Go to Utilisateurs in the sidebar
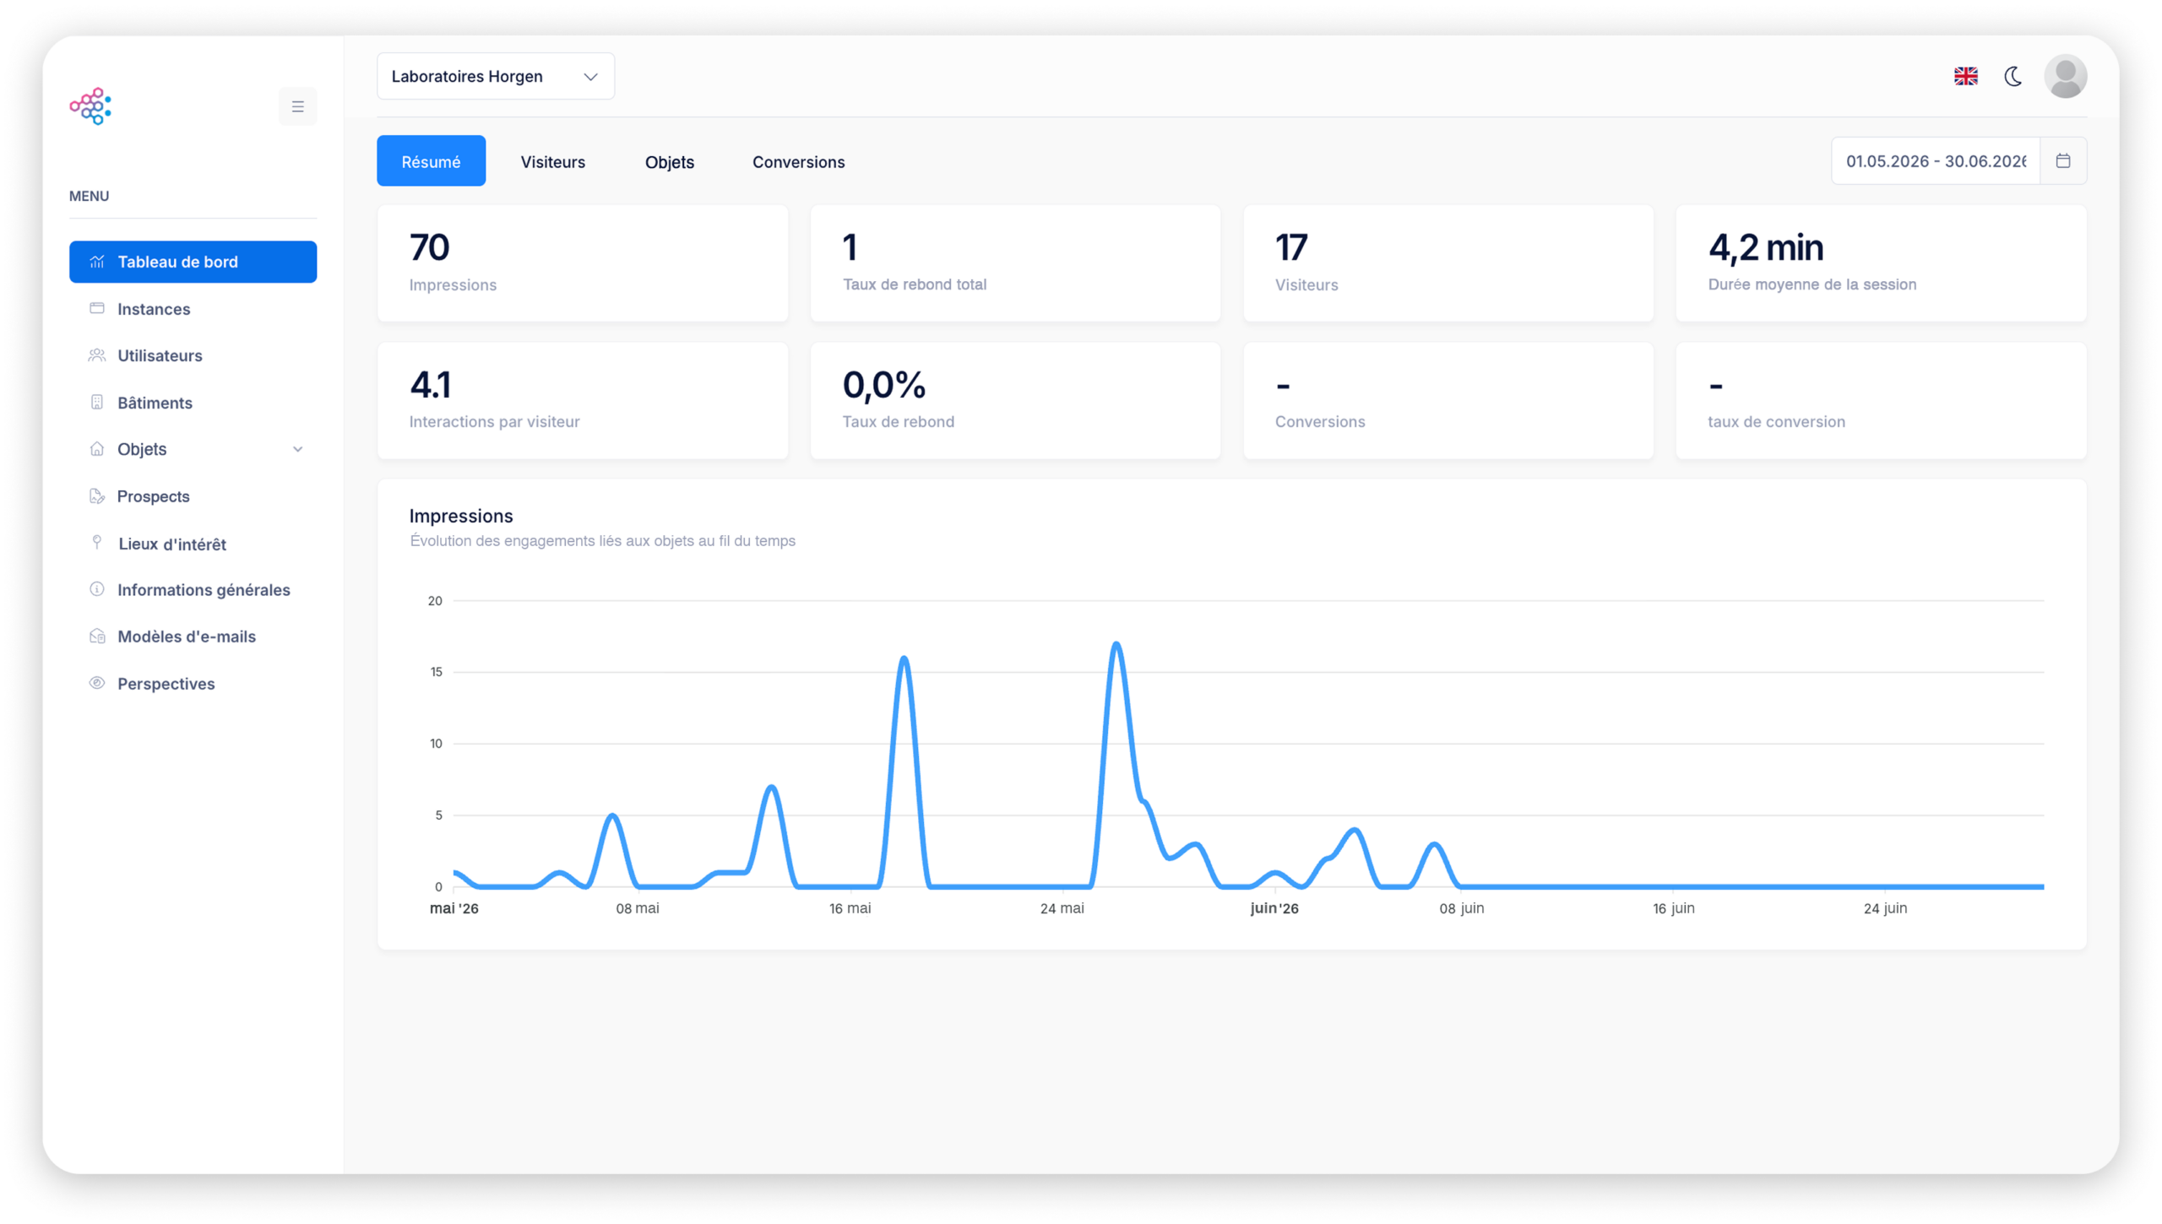This screenshot has width=2162, height=1224. pyautogui.click(x=193, y=355)
